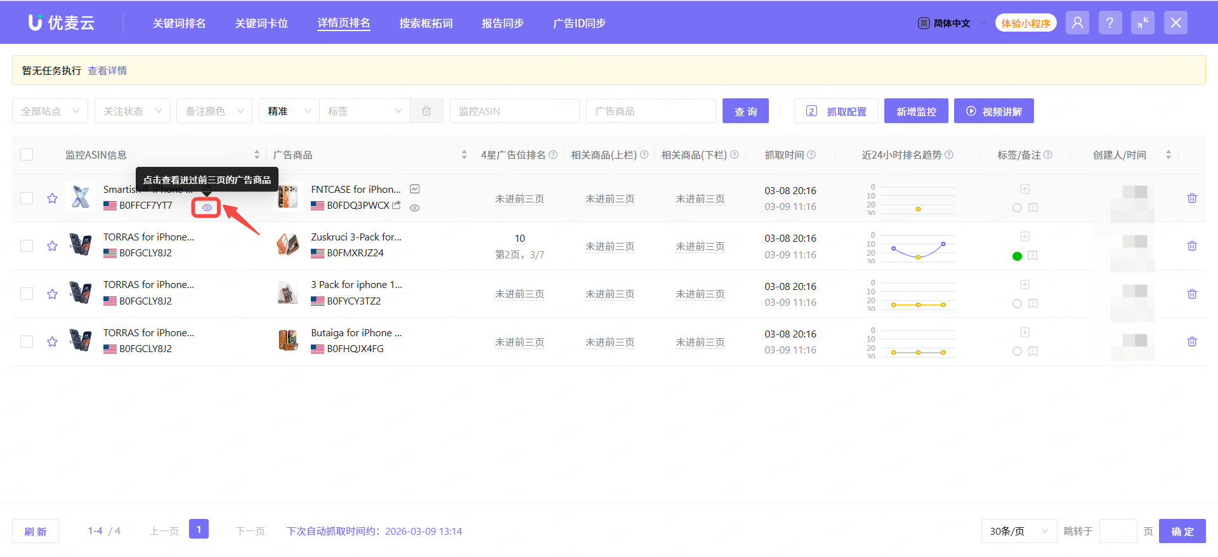Open the 30条/页 page size dropdown

(1018, 531)
